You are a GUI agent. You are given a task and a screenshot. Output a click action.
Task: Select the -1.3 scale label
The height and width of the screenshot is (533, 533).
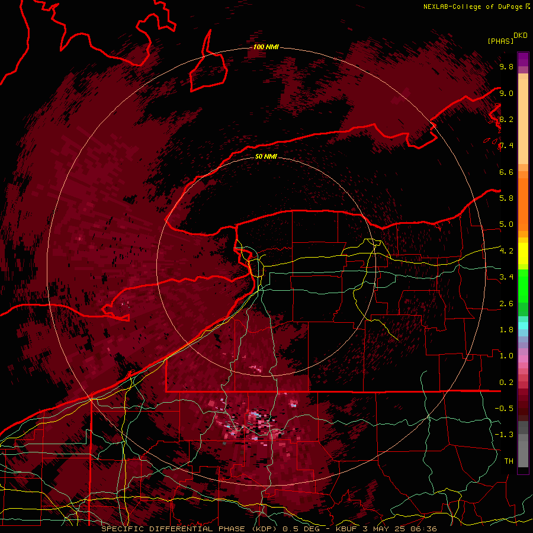(x=504, y=435)
